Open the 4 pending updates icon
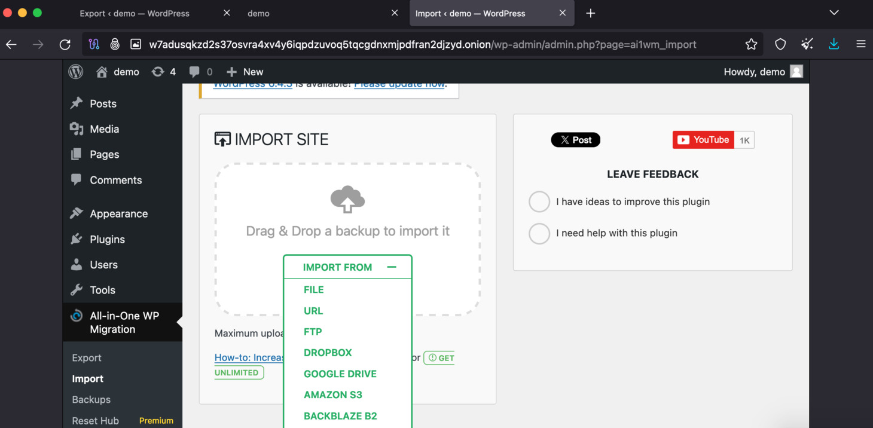The width and height of the screenshot is (873, 428). tap(164, 72)
